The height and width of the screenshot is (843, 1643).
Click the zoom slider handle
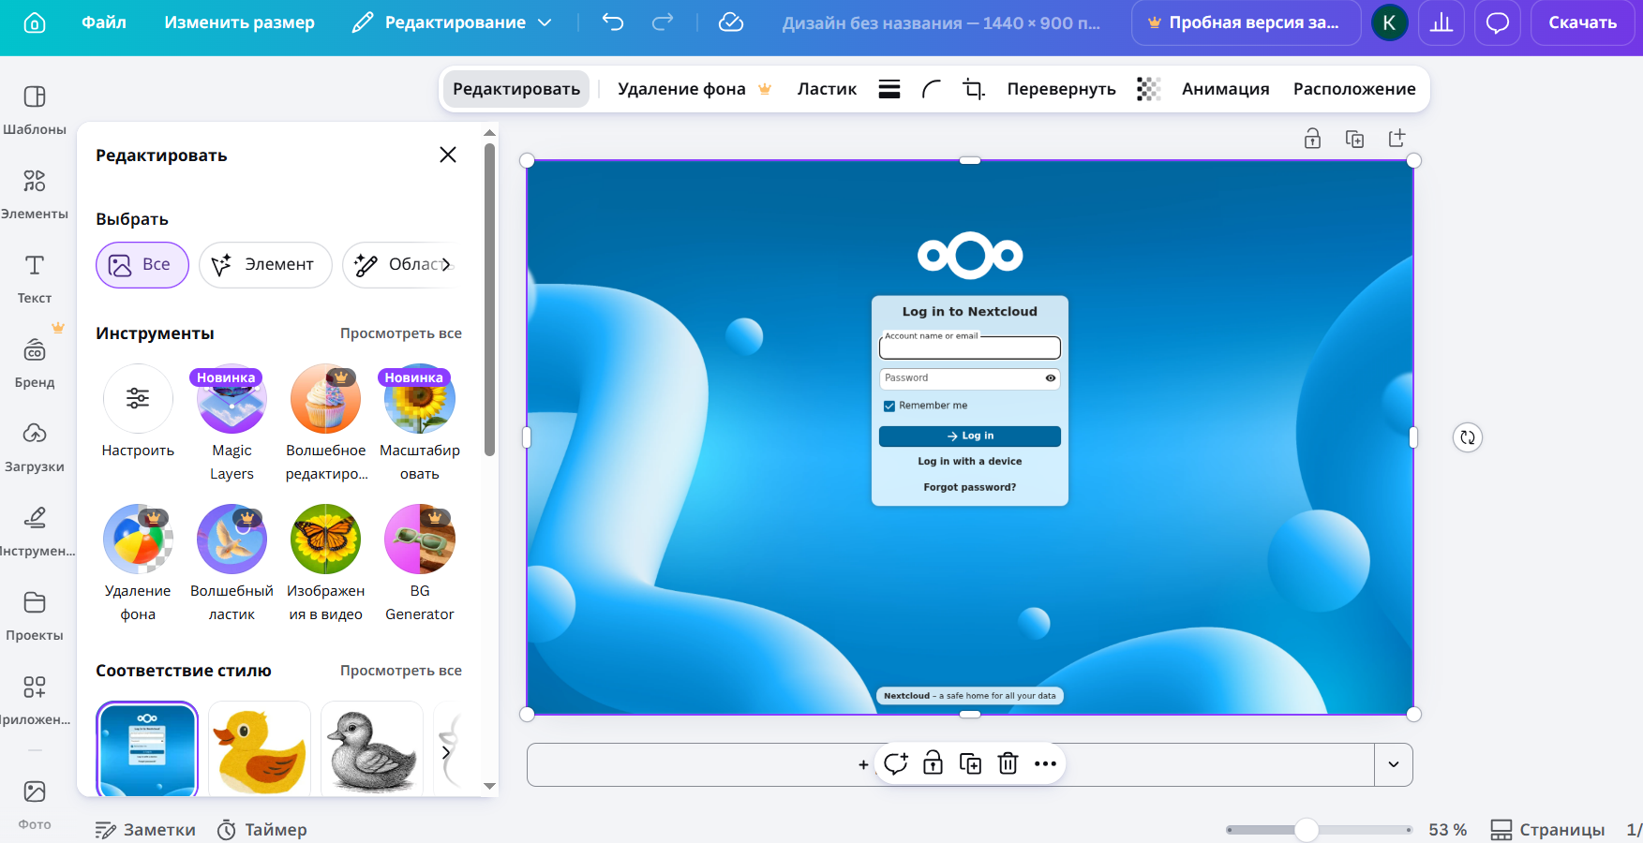pos(1307,830)
